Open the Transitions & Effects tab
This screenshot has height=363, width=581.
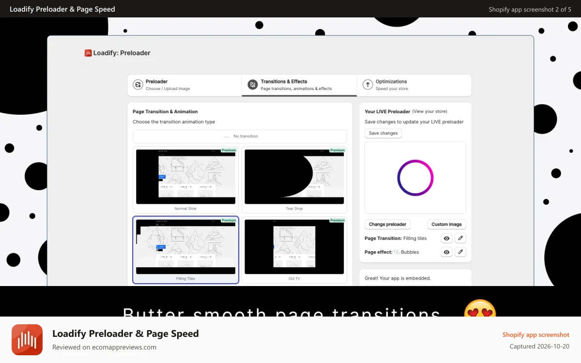[299, 85]
